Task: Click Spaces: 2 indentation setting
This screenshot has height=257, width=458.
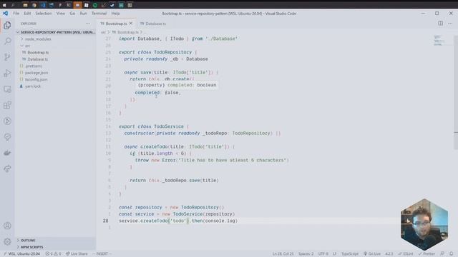Action: click(306, 254)
